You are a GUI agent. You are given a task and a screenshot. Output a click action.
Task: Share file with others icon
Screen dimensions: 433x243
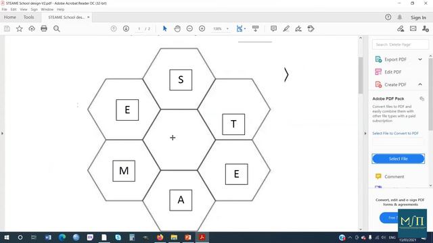coord(426,28)
